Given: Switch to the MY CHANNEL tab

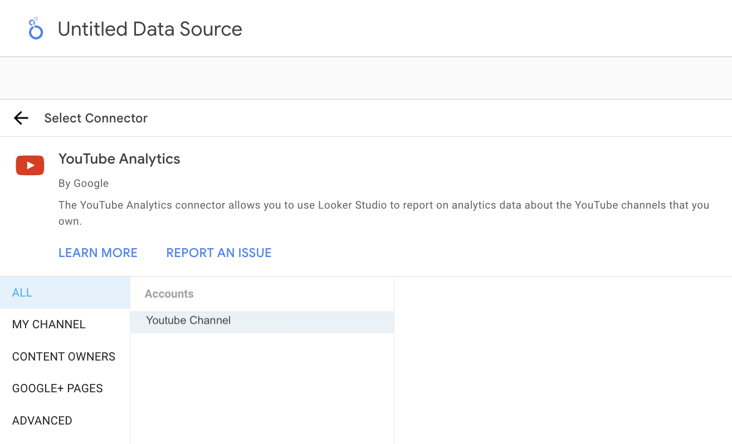Looking at the screenshot, I should point(49,324).
